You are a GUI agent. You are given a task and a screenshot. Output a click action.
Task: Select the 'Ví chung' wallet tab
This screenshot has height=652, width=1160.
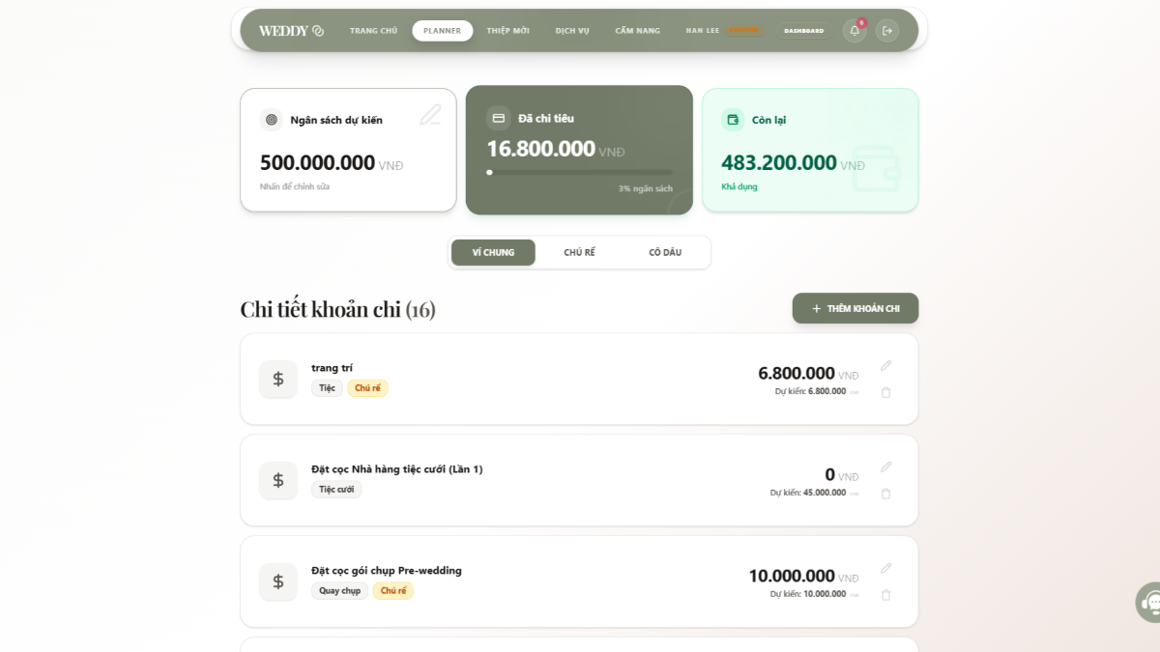[x=493, y=253]
